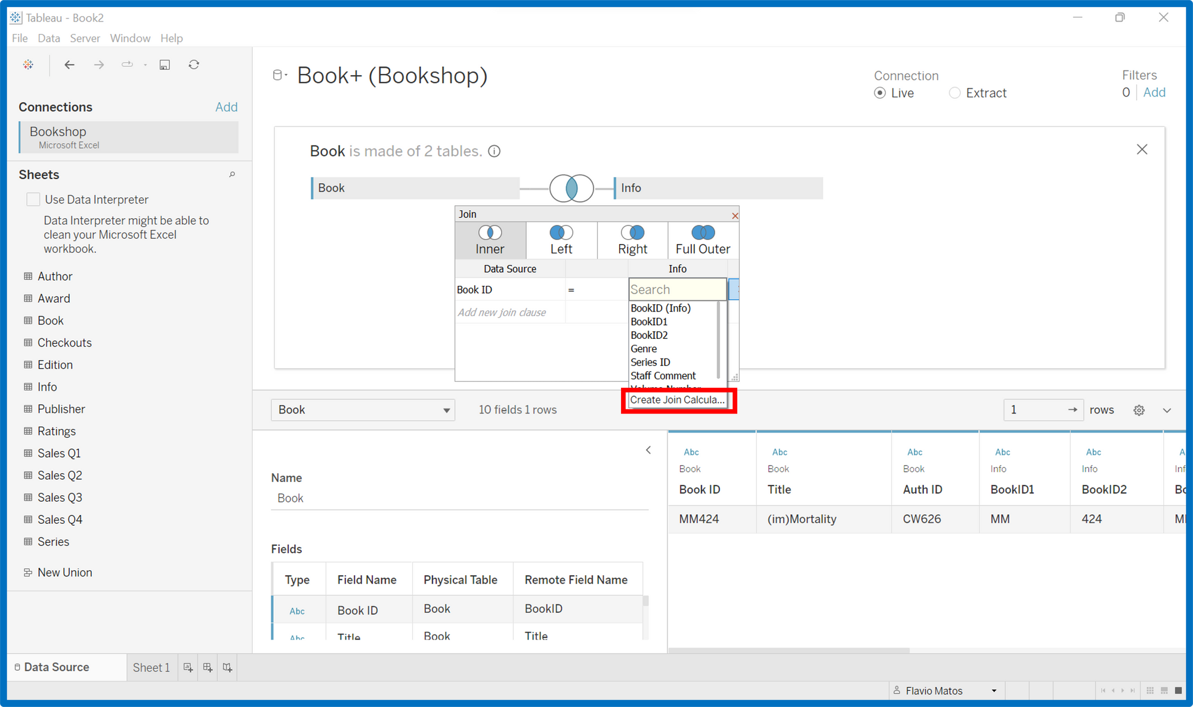The height and width of the screenshot is (707, 1193).
Task: Click the join field Search input box
Action: pos(677,289)
